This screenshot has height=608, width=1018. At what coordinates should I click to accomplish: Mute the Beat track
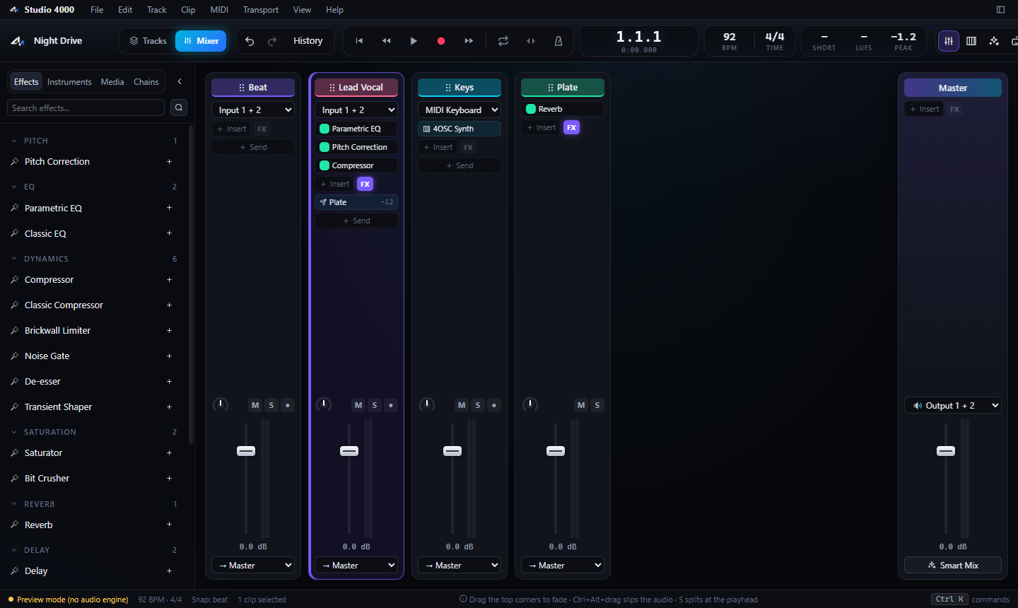tap(255, 405)
